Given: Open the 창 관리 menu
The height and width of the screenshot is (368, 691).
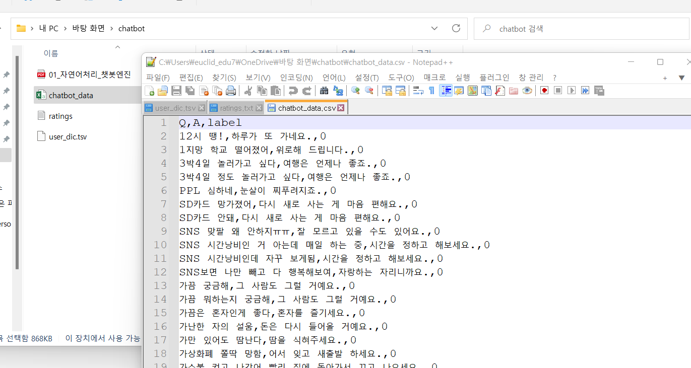Looking at the screenshot, I should pos(531,78).
